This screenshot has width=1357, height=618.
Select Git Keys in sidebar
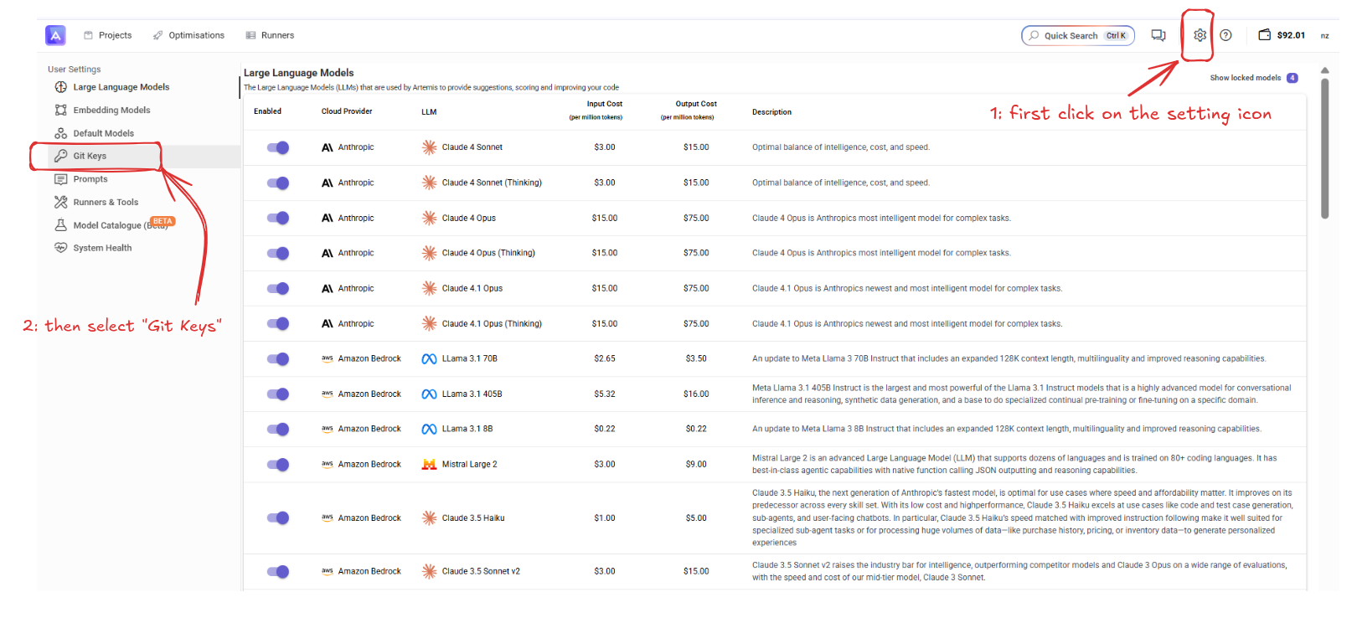(x=90, y=156)
